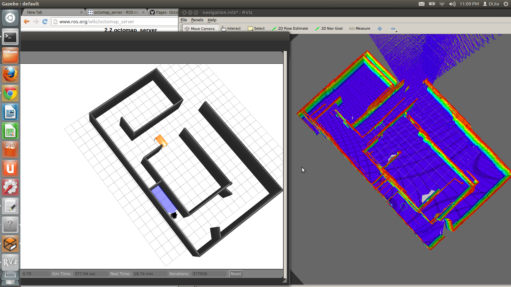This screenshot has width=511, height=287.
Task: Go forward in the Chrome browser
Action: coord(36,21)
